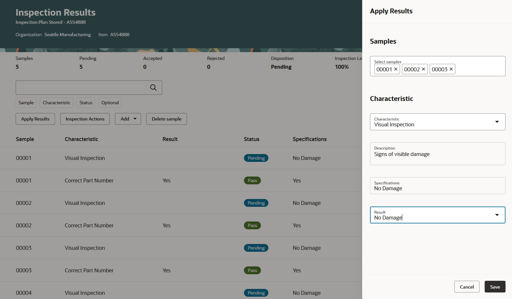Remove the 00003 sample chip
512x299 pixels.
point(451,69)
